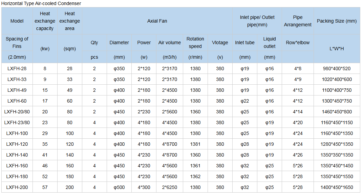Click the 1400*450*1650 packing size cell
This screenshot has width=364, height=195.
[x=337, y=187]
